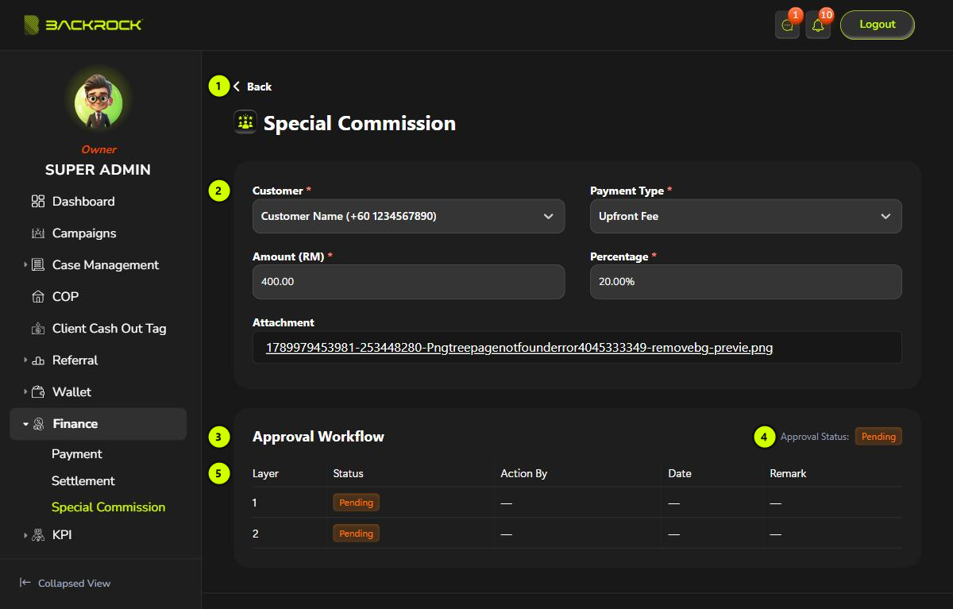Click the Layer 1 Pending status badge
Screen dimensions: 953x609
tap(356, 503)
